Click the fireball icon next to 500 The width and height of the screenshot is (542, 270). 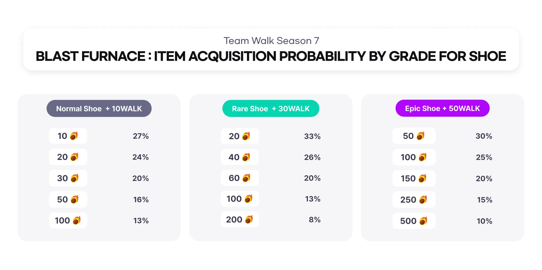pos(423,221)
